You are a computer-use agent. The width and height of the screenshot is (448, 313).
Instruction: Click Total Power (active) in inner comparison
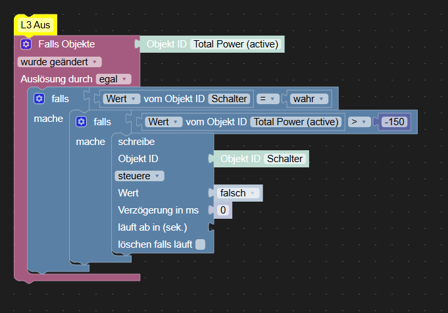pos(297,122)
